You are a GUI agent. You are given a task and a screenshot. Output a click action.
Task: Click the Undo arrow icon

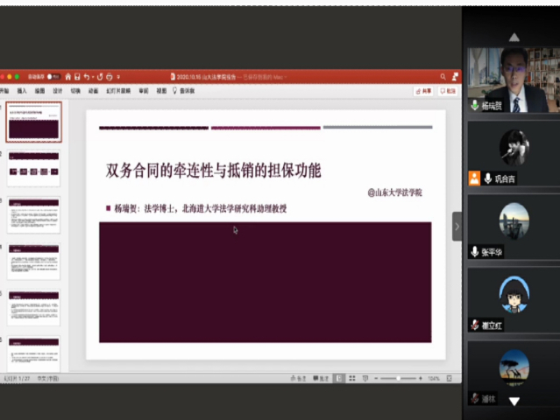(x=88, y=76)
